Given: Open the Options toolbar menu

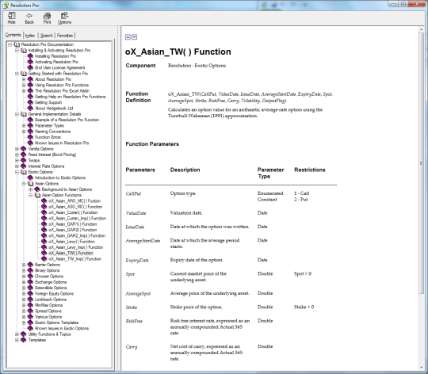Looking at the screenshot, I should point(64,18).
